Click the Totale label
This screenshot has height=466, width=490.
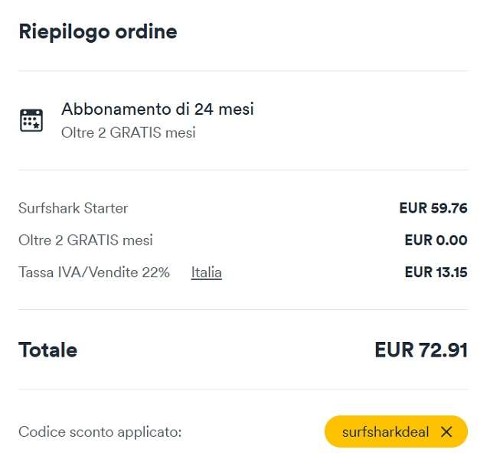click(x=48, y=350)
